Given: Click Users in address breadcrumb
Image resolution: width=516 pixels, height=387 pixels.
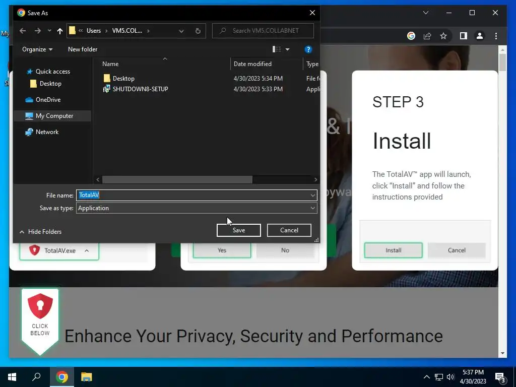Looking at the screenshot, I should pos(94,31).
